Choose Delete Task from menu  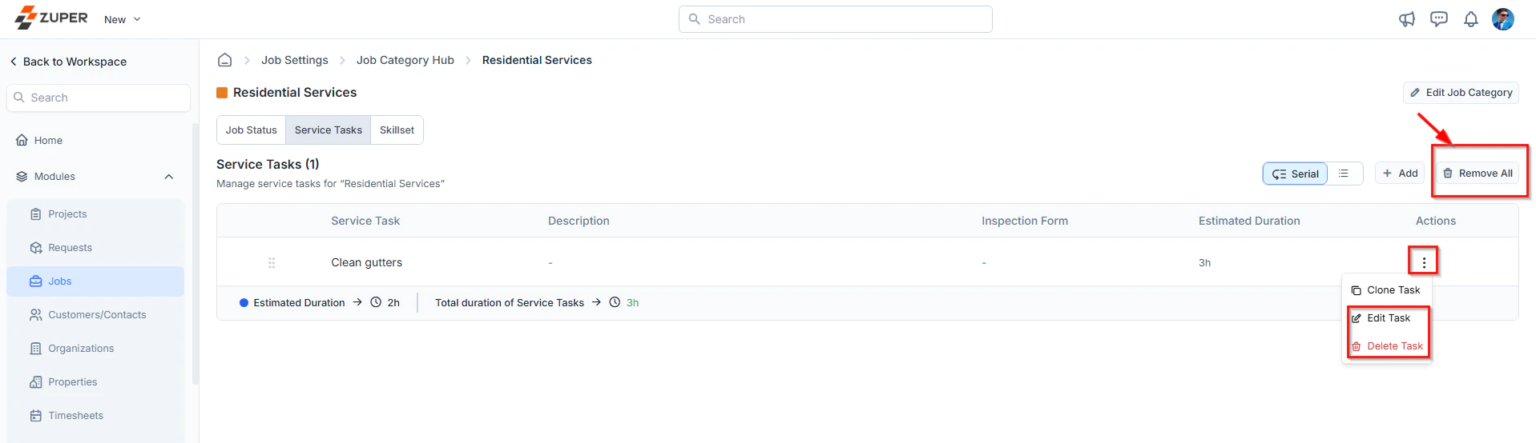(x=1386, y=346)
